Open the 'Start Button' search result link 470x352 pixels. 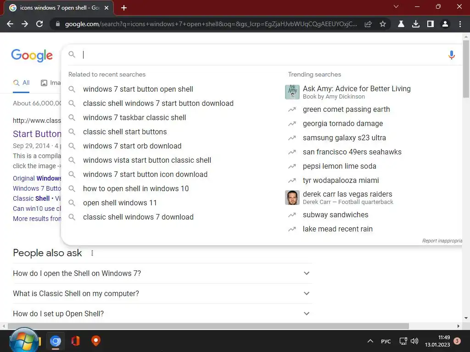37,134
